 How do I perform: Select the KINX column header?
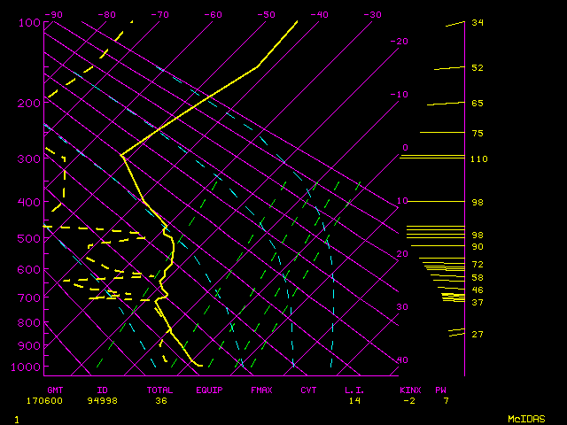point(410,390)
